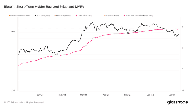Select the Jun '24 axis label
Viewport: 192px width, 107px height.
150,95
